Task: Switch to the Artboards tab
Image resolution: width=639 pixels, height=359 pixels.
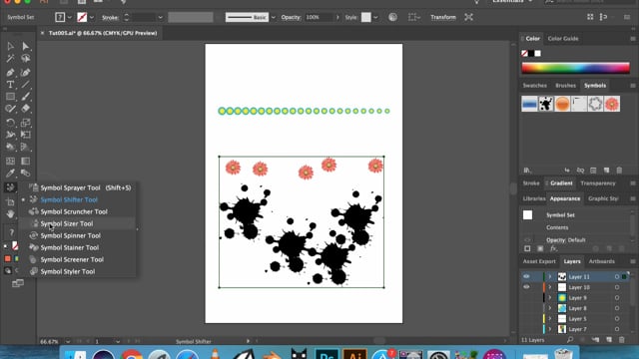Action: click(601, 261)
